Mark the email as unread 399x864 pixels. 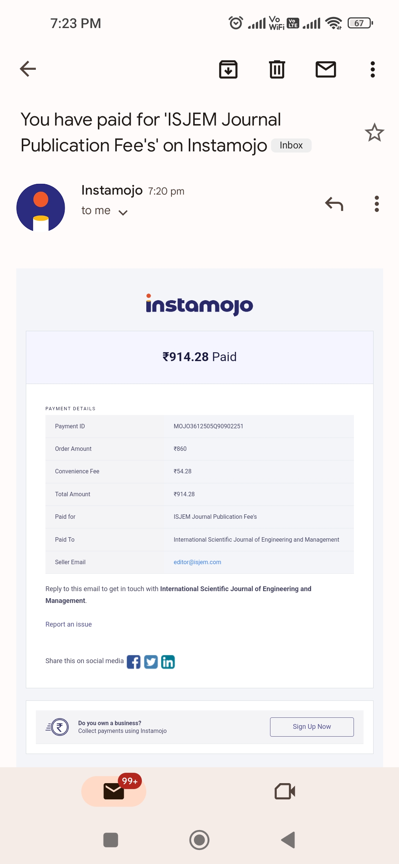pyautogui.click(x=325, y=69)
